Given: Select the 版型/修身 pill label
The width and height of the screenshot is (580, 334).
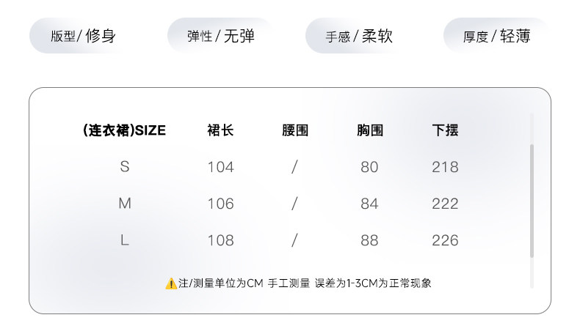Looking at the screenshot, I should pyautogui.click(x=83, y=36).
